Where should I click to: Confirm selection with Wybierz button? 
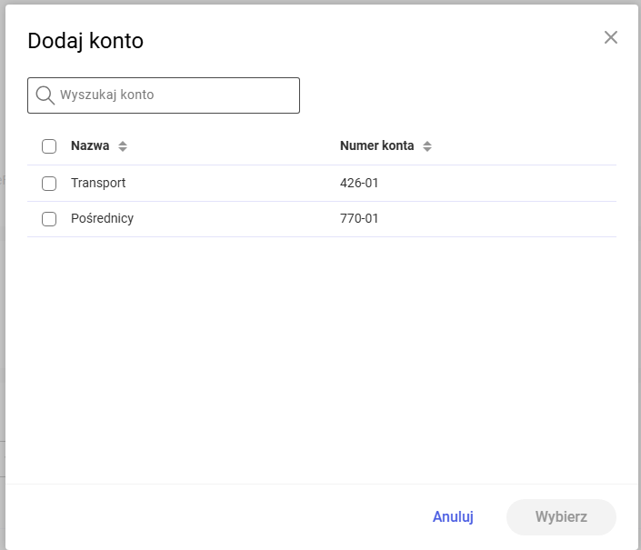click(561, 517)
